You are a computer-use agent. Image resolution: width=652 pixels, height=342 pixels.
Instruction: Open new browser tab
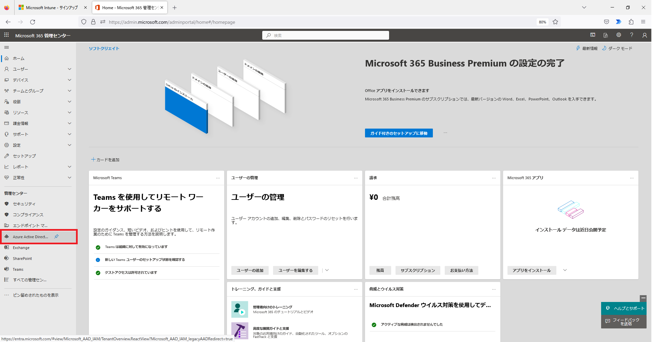(x=174, y=7)
